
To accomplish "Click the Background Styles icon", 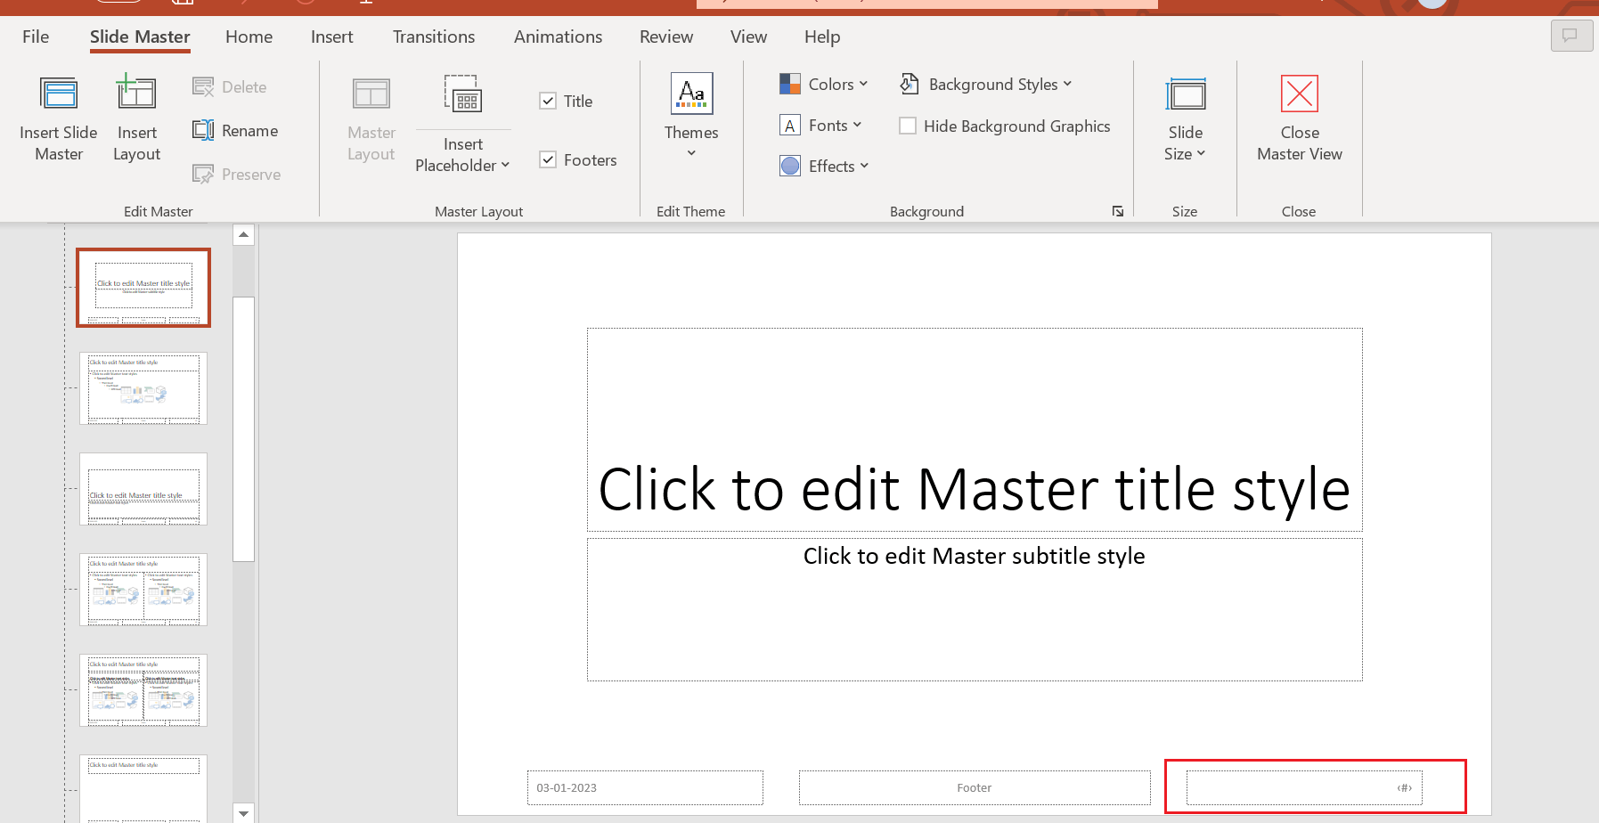I will (909, 85).
